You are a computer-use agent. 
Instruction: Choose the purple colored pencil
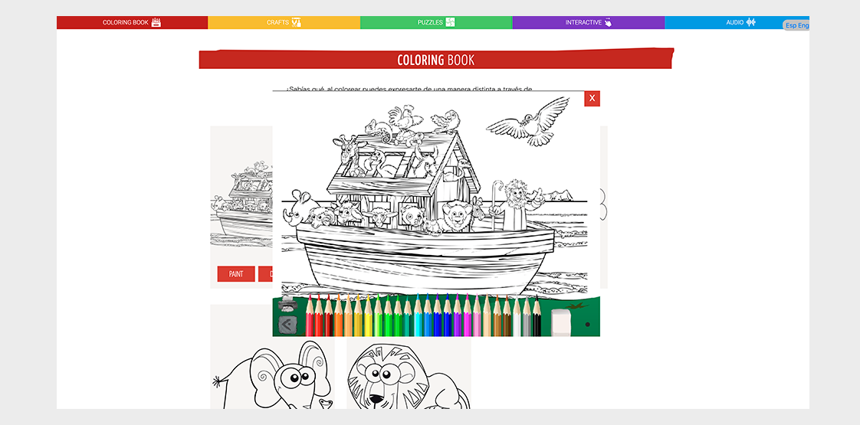[x=458, y=315]
